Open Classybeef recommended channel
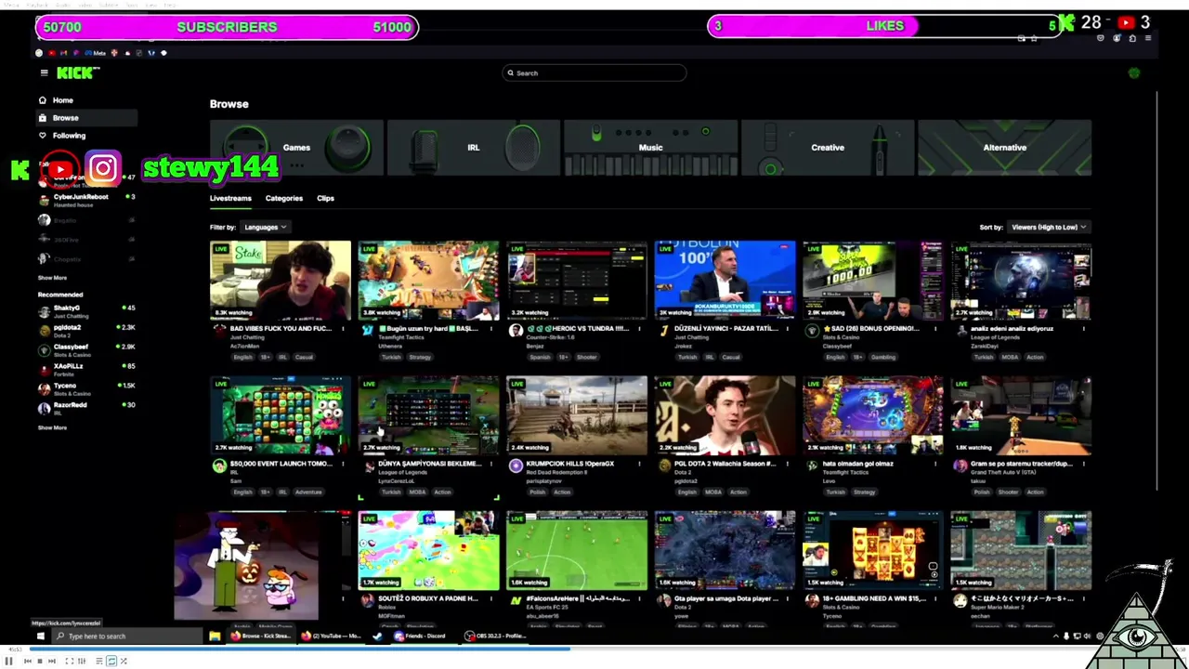 (x=86, y=350)
